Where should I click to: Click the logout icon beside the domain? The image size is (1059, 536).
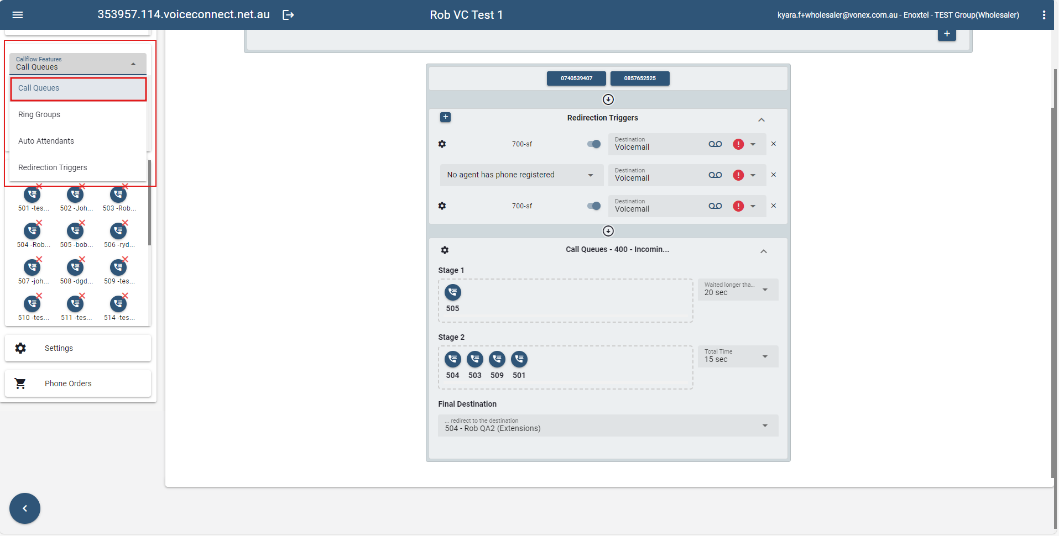click(x=288, y=15)
